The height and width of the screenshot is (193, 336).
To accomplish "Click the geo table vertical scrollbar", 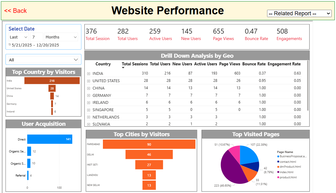I will 308,86.
